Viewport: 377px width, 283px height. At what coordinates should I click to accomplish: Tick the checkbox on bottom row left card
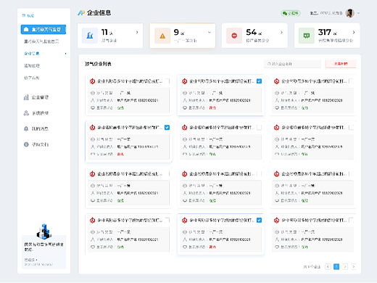167,220
